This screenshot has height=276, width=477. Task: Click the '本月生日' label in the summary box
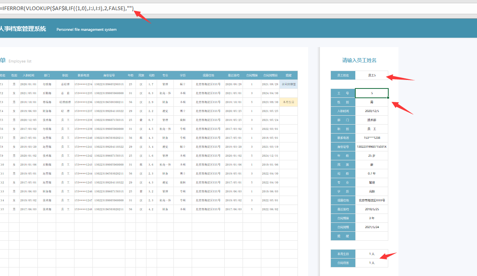tap(343, 254)
